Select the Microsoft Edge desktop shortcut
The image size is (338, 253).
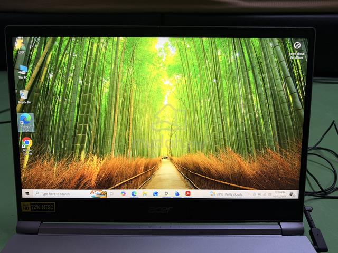click(26, 122)
